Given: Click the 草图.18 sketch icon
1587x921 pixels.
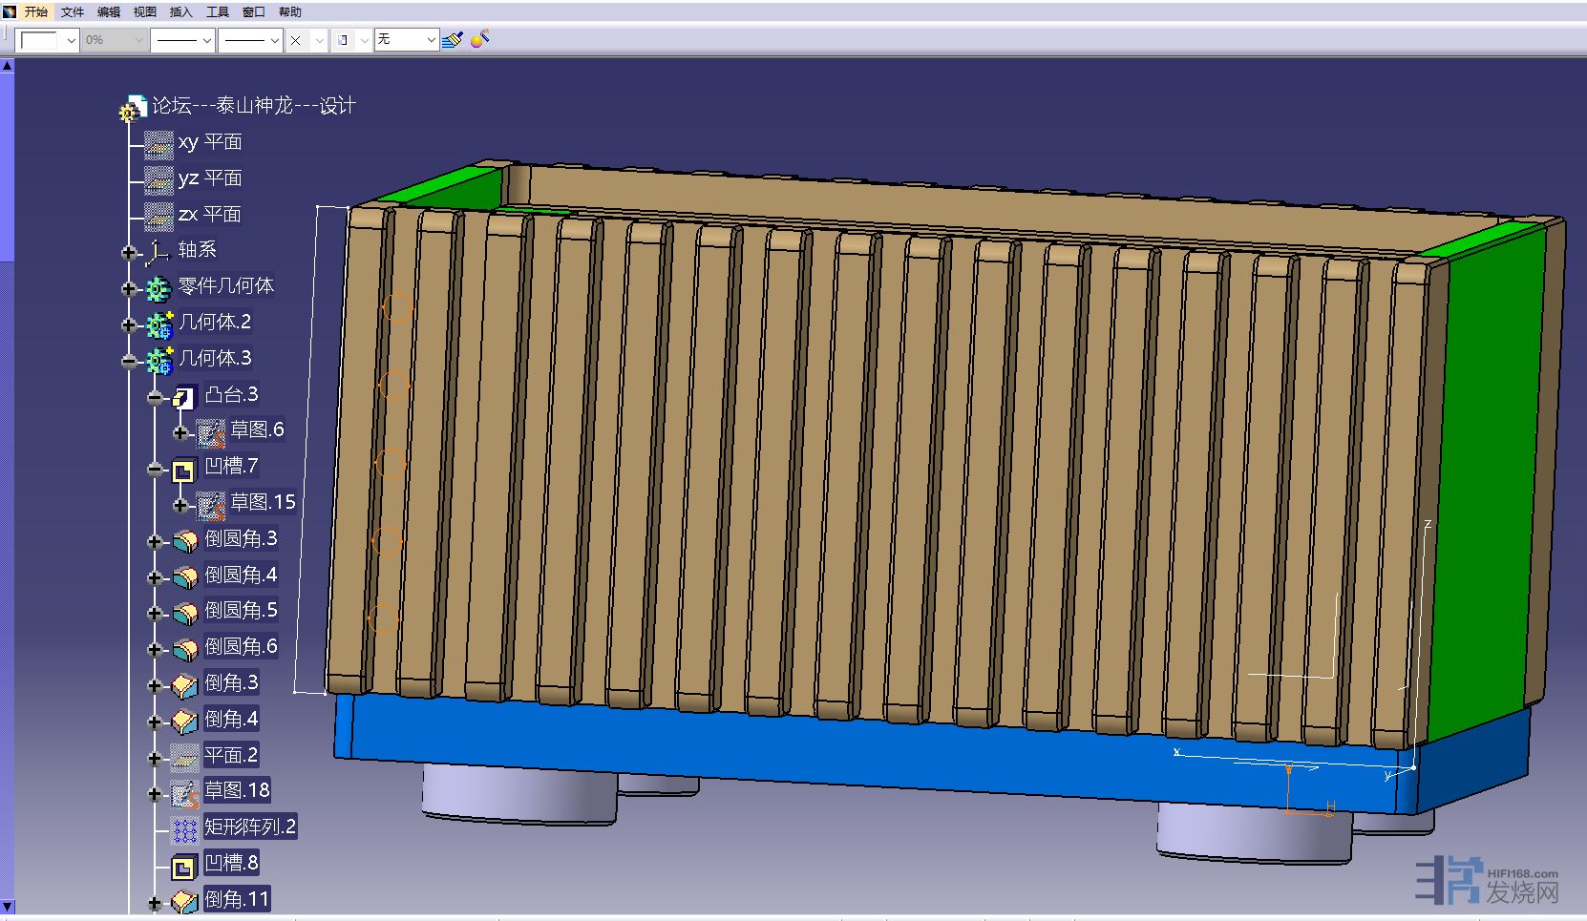Looking at the screenshot, I should pos(184,793).
